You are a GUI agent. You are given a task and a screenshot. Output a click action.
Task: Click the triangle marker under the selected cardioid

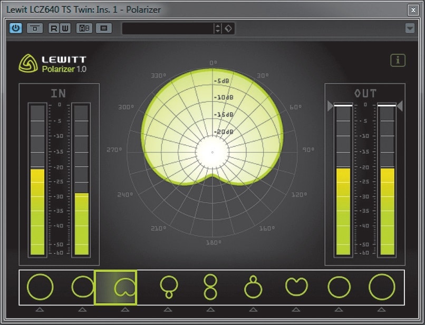[125, 309]
